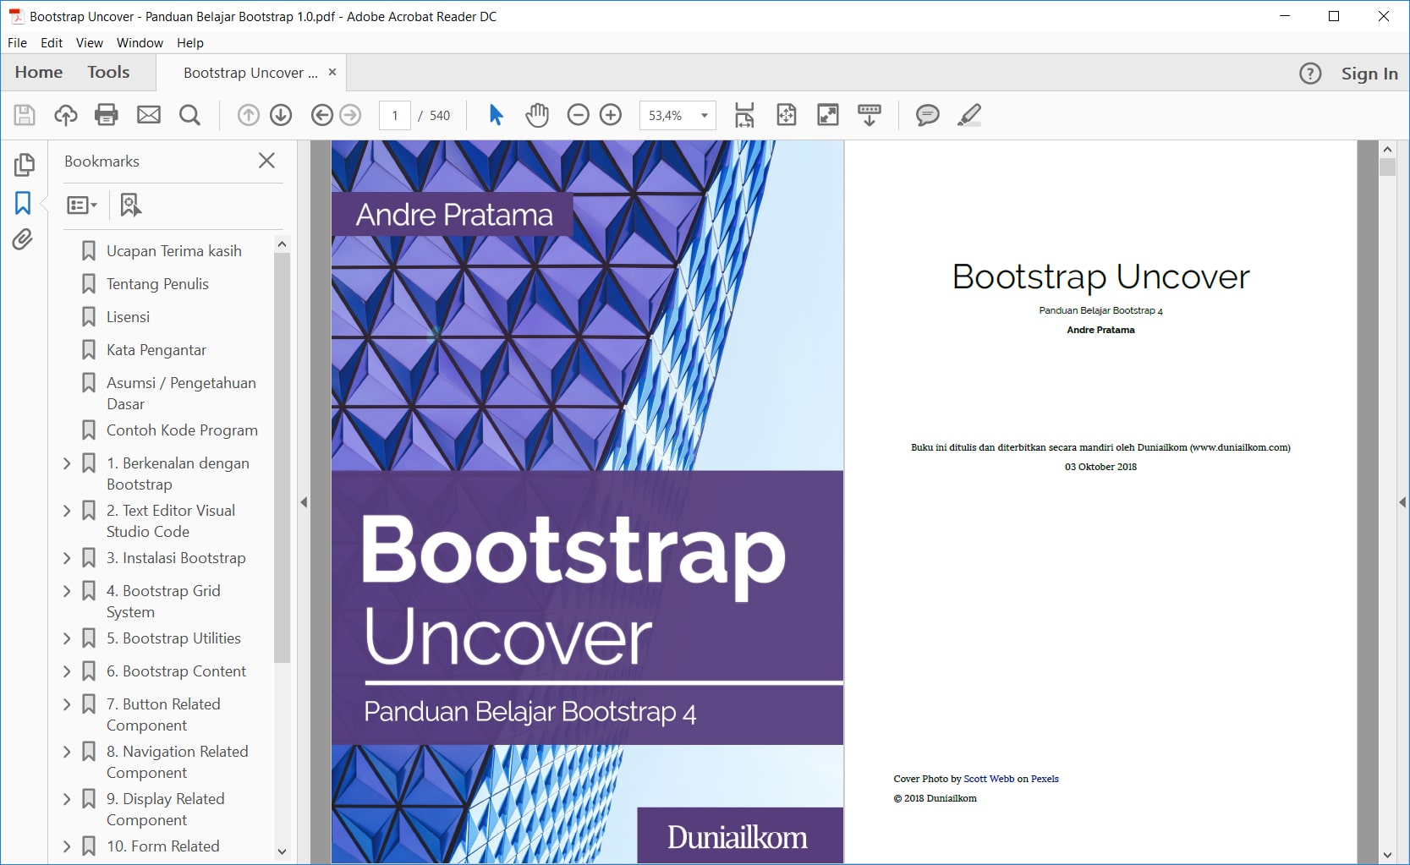Click the Save file icon
1410x865 pixels.
(25, 115)
